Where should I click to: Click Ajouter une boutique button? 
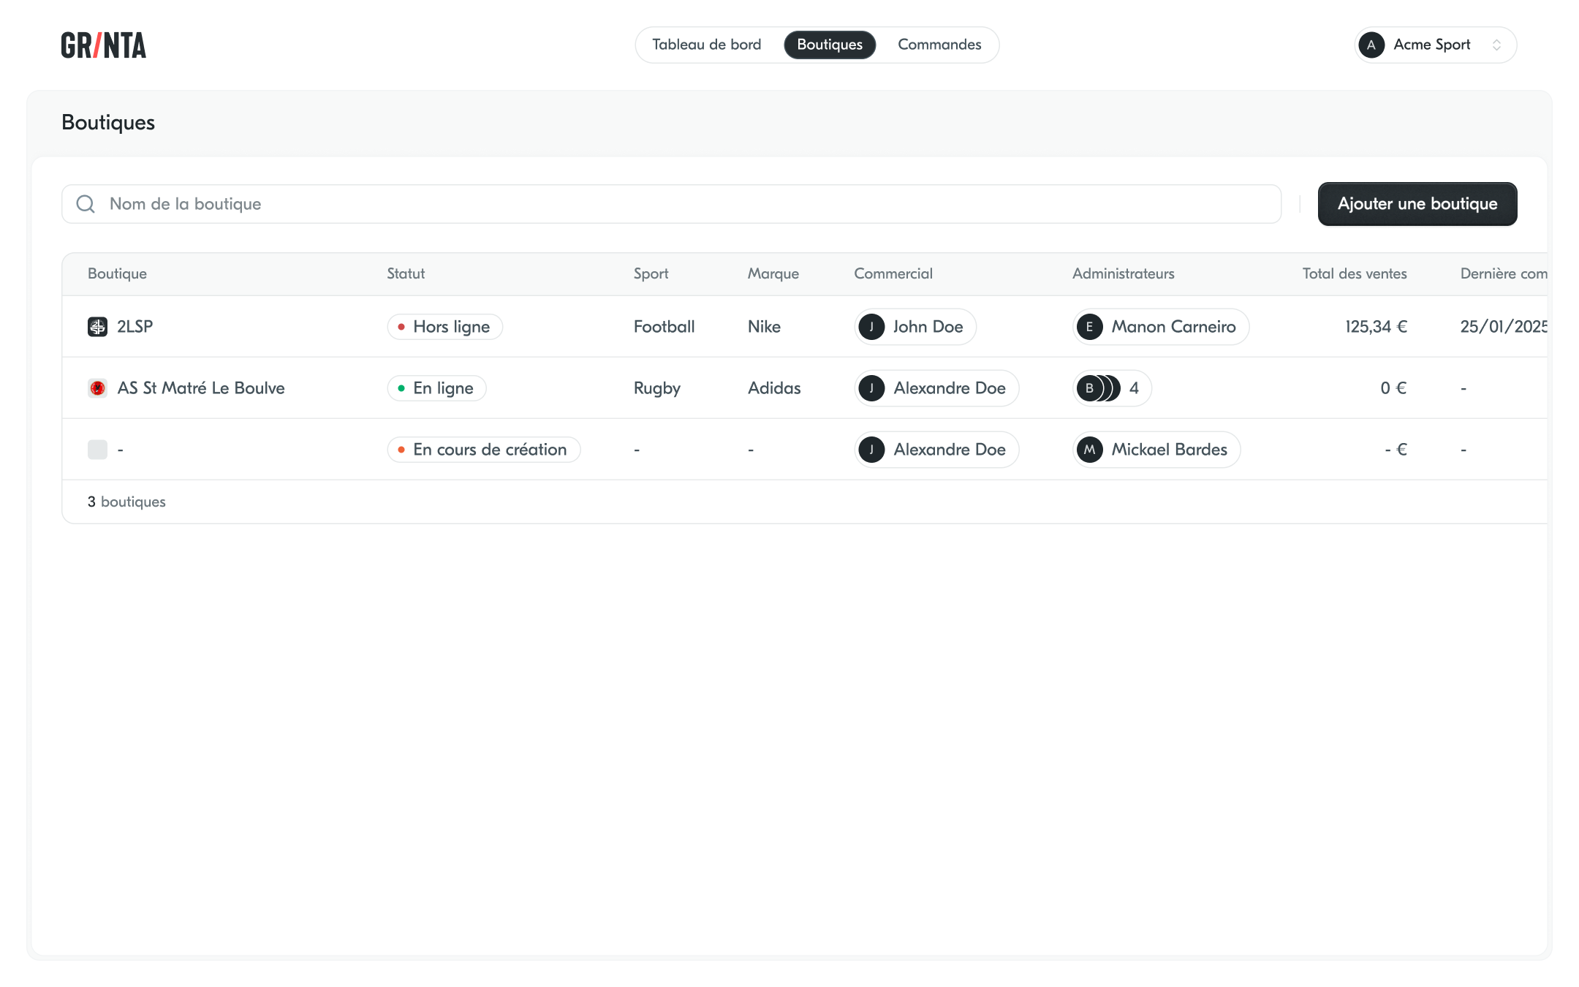[x=1417, y=204]
